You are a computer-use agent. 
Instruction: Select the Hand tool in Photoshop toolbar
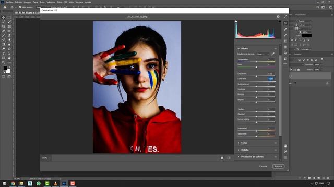(x=9, y=58)
